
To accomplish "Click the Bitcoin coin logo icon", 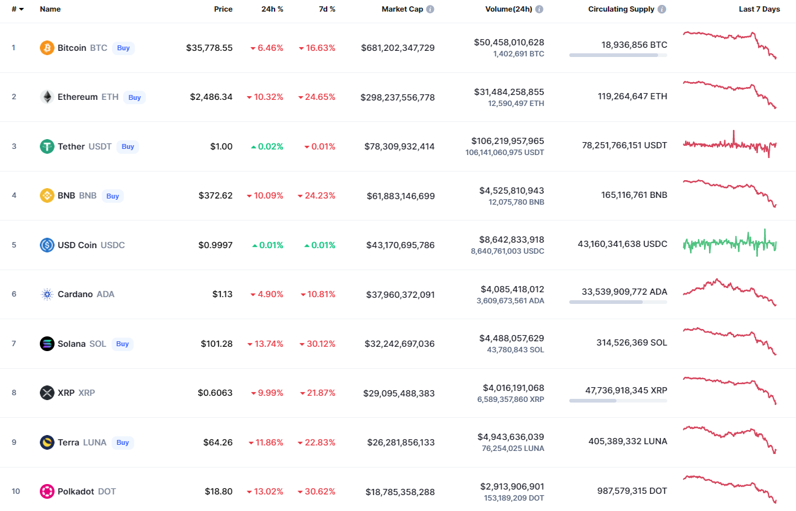I will [47, 48].
